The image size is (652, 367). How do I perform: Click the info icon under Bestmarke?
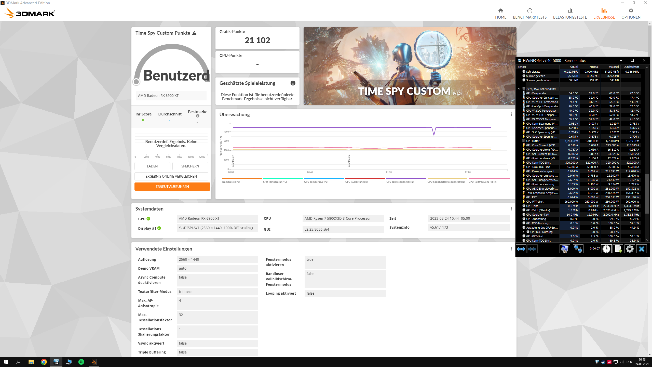click(x=197, y=116)
